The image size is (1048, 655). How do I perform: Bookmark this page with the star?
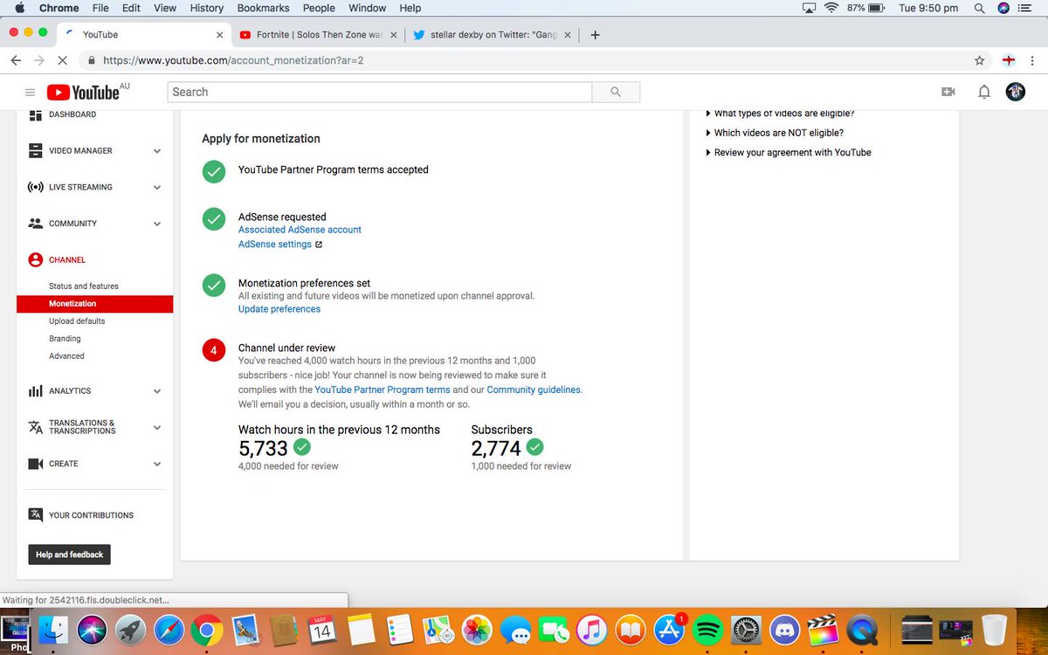[x=979, y=61]
